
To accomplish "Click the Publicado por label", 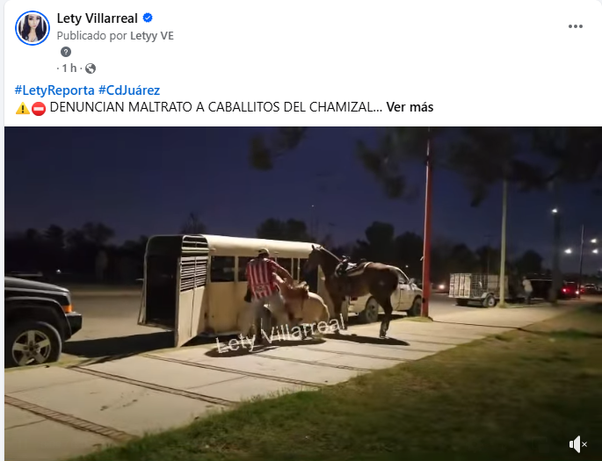I will (92, 36).
